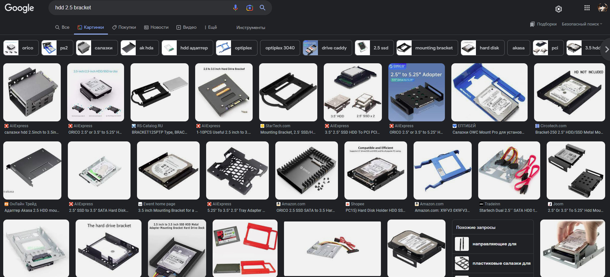610x277 pixels.
Task: Start voice search with microphone icon
Action: 236,8
